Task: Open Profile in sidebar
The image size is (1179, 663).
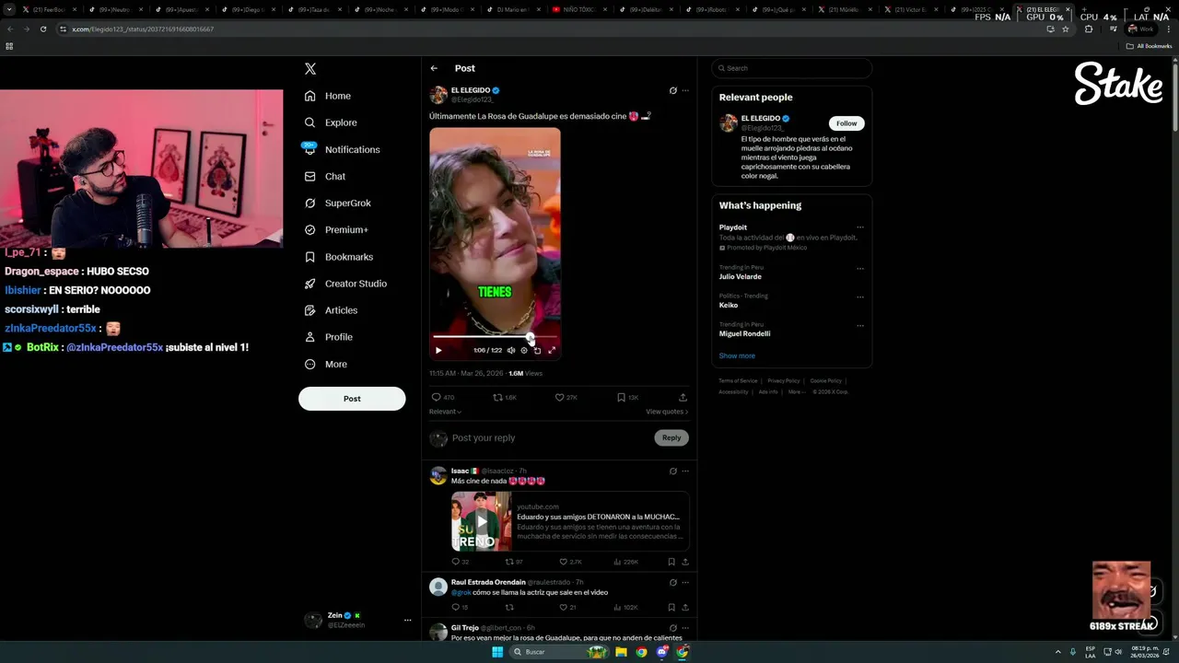Action: (329, 337)
